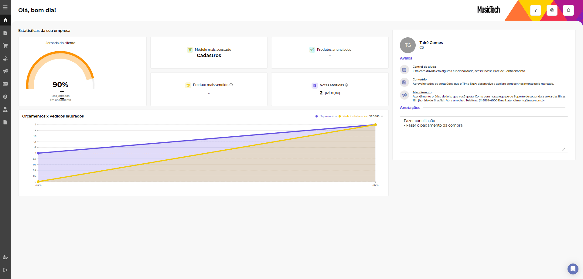Open the notifications bell
583x279 pixels.
(x=568, y=10)
